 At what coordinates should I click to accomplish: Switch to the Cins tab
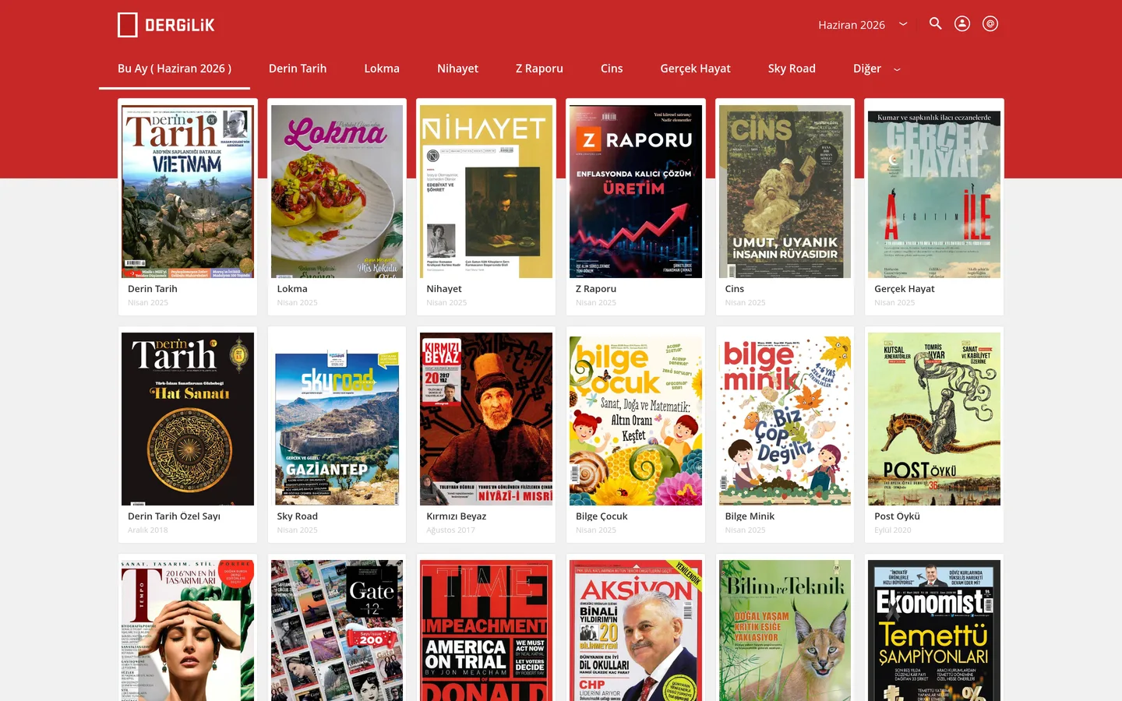click(x=612, y=69)
